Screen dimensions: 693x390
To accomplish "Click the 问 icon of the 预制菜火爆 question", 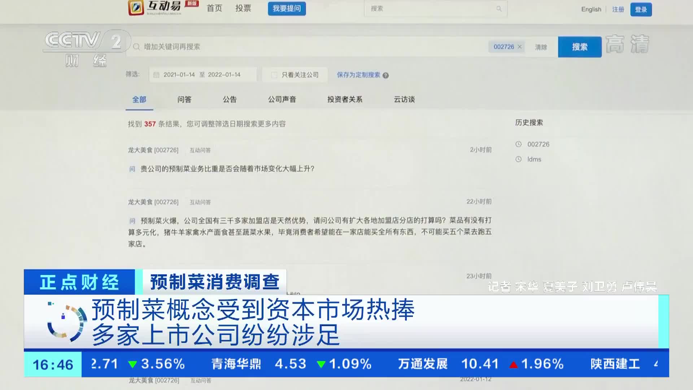I will pyautogui.click(x=132, y=221).
